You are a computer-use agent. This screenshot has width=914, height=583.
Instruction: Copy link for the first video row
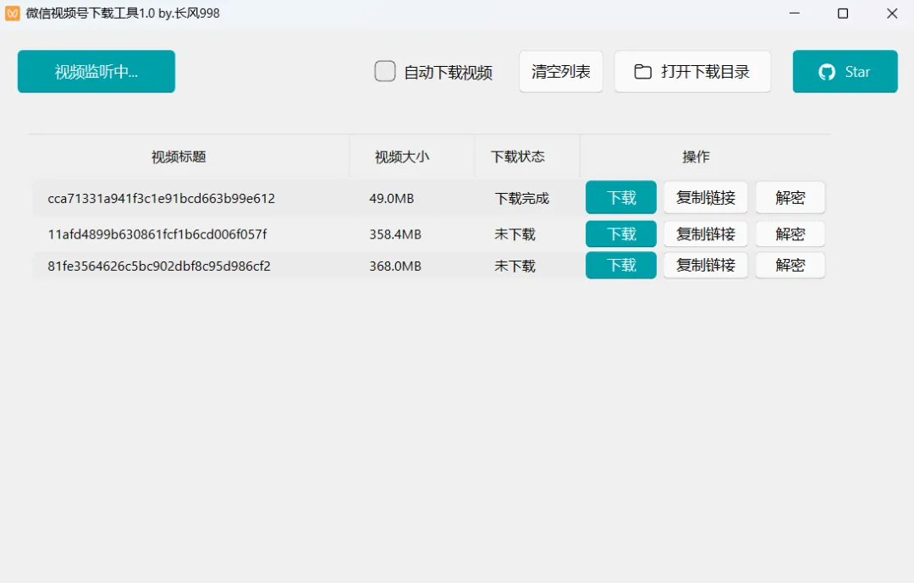[x=705, y=197]
